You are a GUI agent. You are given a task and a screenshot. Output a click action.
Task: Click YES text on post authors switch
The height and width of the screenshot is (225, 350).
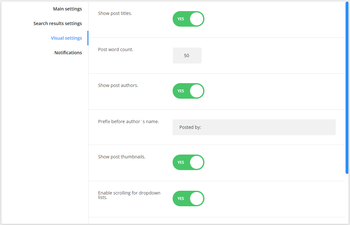coord(181,91)
